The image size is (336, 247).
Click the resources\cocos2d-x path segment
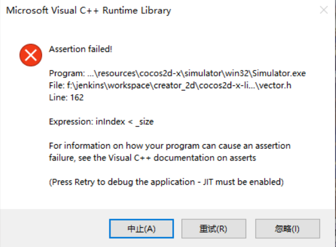[x=136, y=74]
